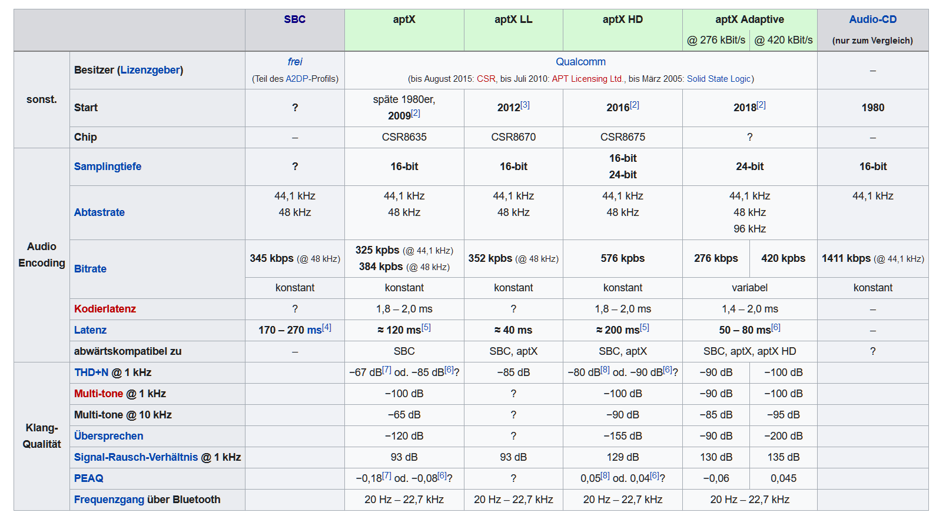This screenshot has width=936, height=519.
Task: Click the APT Licensing Ltd. link
Action: tap(588, 79)
